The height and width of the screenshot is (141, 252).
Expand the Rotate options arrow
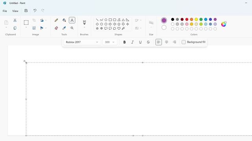[46, 20]
